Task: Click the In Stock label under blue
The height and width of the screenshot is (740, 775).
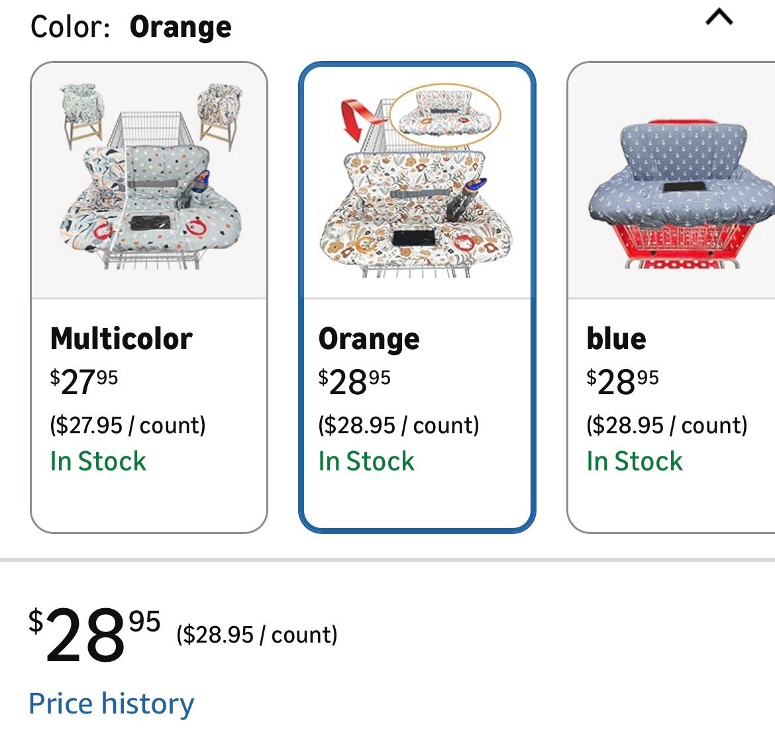Action: (635, 461)
